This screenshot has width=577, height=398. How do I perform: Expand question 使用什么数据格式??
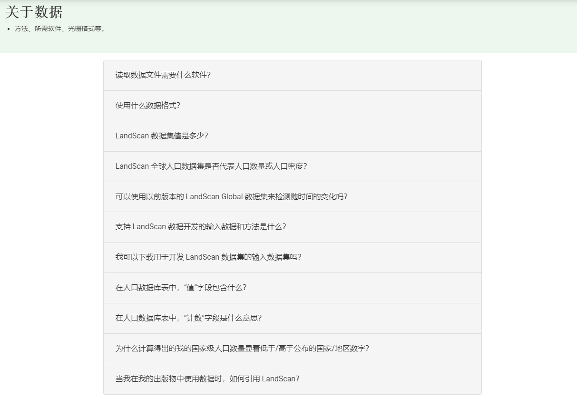292,106
